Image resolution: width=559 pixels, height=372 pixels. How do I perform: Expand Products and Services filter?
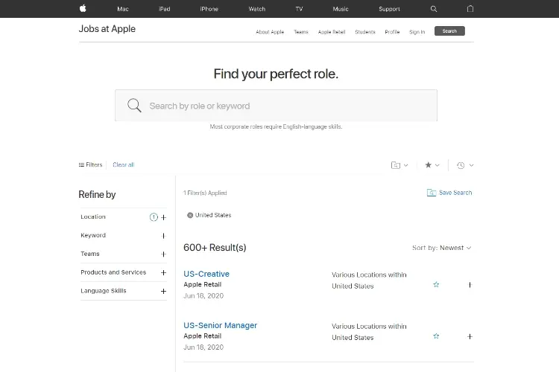(x=163, y=273)
